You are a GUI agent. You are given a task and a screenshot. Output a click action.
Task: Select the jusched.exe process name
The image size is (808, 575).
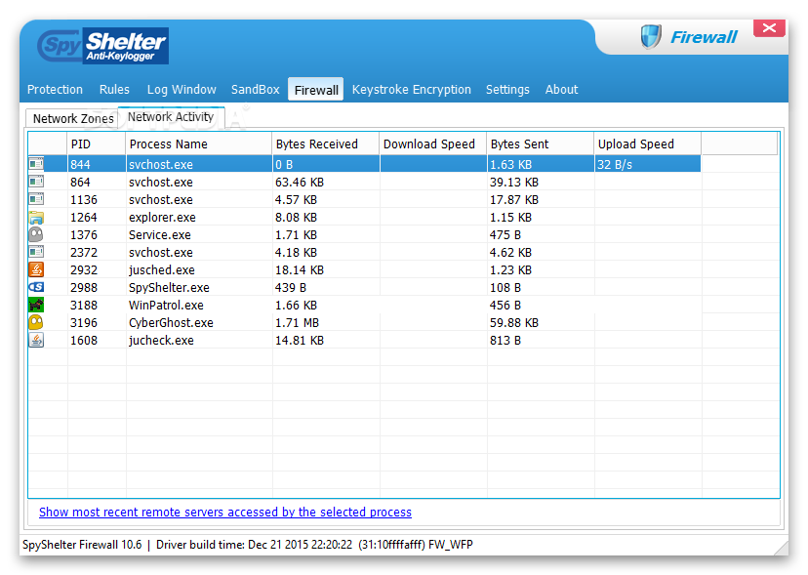[162, 269]
